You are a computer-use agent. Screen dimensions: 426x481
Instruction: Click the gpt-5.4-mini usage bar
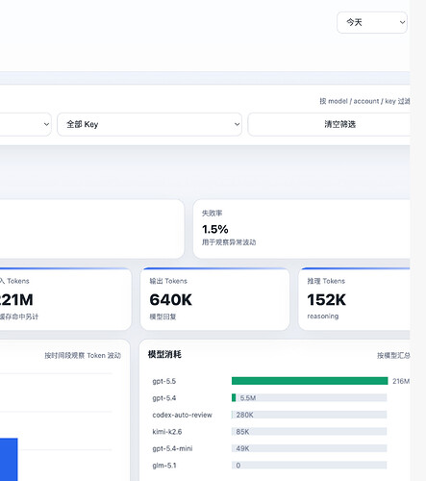(309, 448)
